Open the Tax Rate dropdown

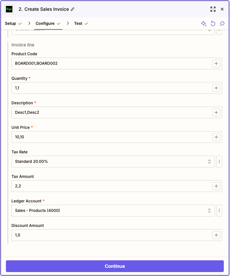pyautogui.click(x=113, y=162)
